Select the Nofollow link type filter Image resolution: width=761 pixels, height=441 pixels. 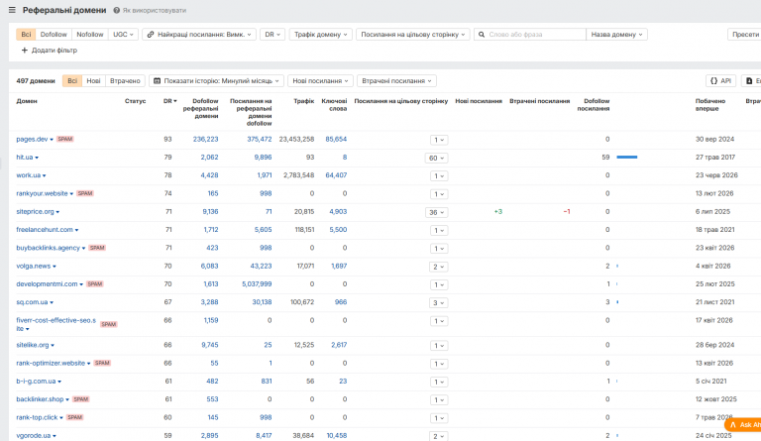tap(90, 35)
